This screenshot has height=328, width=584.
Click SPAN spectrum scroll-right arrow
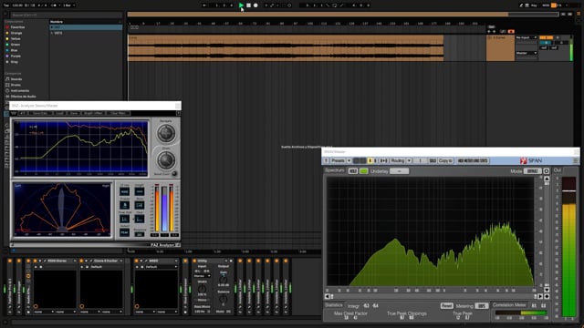coord(540,296)
